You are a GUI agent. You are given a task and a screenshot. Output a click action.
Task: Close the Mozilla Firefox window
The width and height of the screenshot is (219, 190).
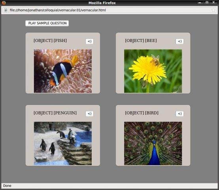pyautogui.click(x=214, y=2)
